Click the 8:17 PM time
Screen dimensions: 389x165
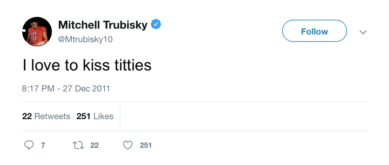click(38, 88)
